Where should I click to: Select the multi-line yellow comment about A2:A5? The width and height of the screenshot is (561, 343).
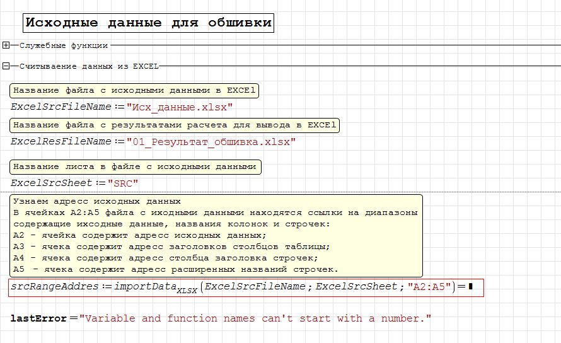216,235
